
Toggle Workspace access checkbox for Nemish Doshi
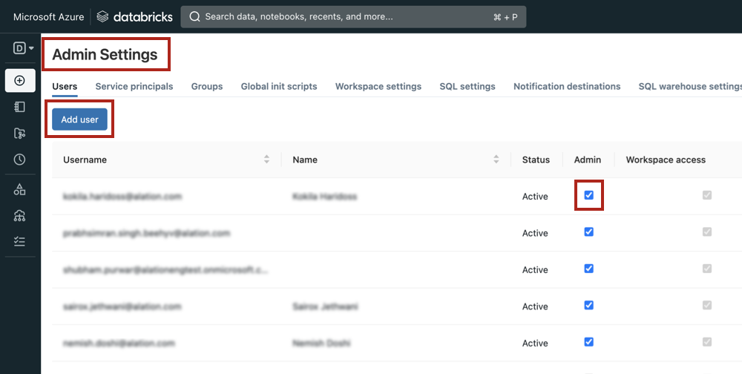[707, 342]
